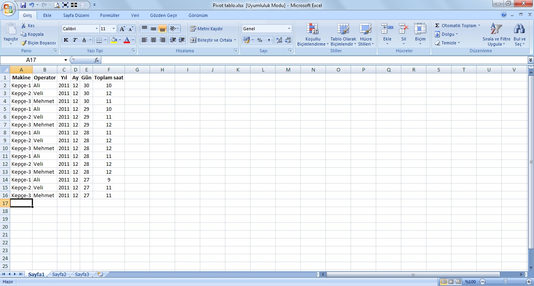Toggle Metni Kaydır wrap text

pyautogui.click(x=207, y=29)
